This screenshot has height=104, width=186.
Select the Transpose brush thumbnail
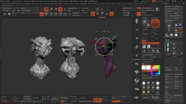click(146, 23)
